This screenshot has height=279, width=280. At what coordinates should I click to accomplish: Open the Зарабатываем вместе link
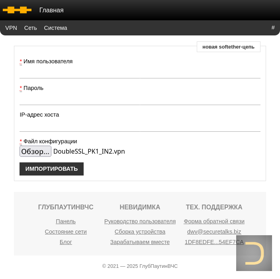[x=140, y=242]
